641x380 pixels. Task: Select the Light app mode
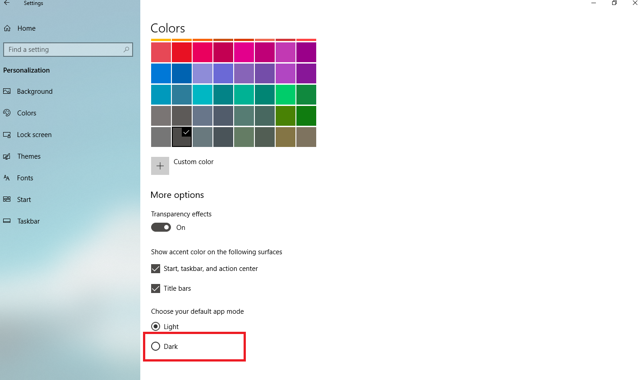pyautogui.click(x=156, y=326)
